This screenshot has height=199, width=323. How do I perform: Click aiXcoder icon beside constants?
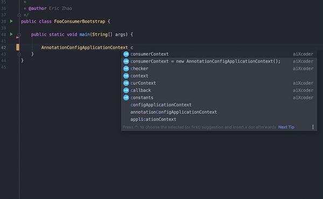click(x=126, y=97)
